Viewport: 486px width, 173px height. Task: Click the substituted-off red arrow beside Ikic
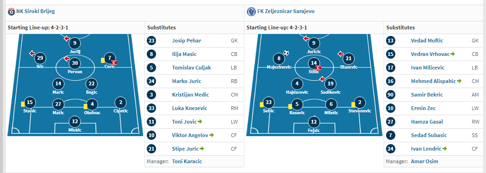click(32, 54)
